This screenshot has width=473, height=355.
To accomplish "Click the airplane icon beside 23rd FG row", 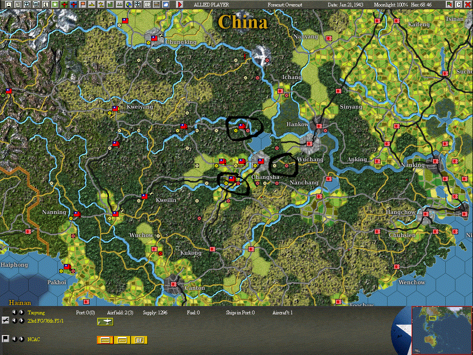I will point(5,321).
